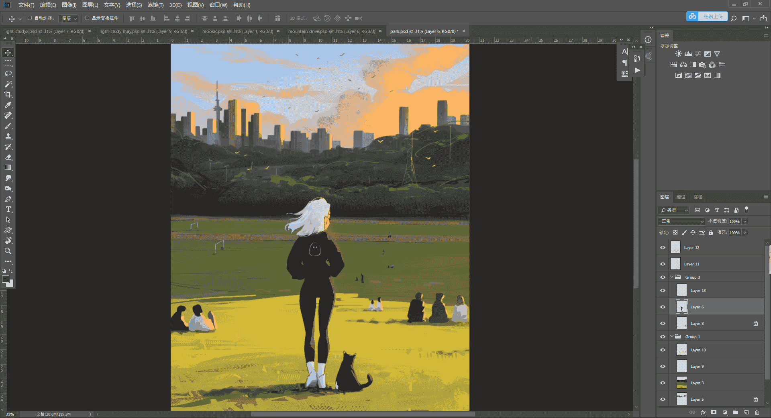Open the layer filter type dropdown
771x418 pixels.
674,210
